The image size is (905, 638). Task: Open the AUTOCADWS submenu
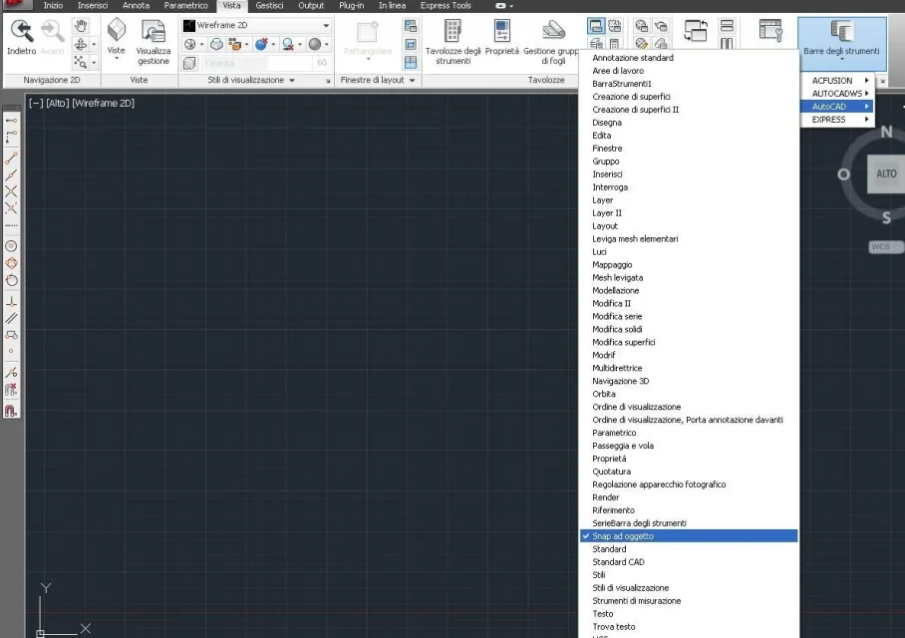pos(837,93)
